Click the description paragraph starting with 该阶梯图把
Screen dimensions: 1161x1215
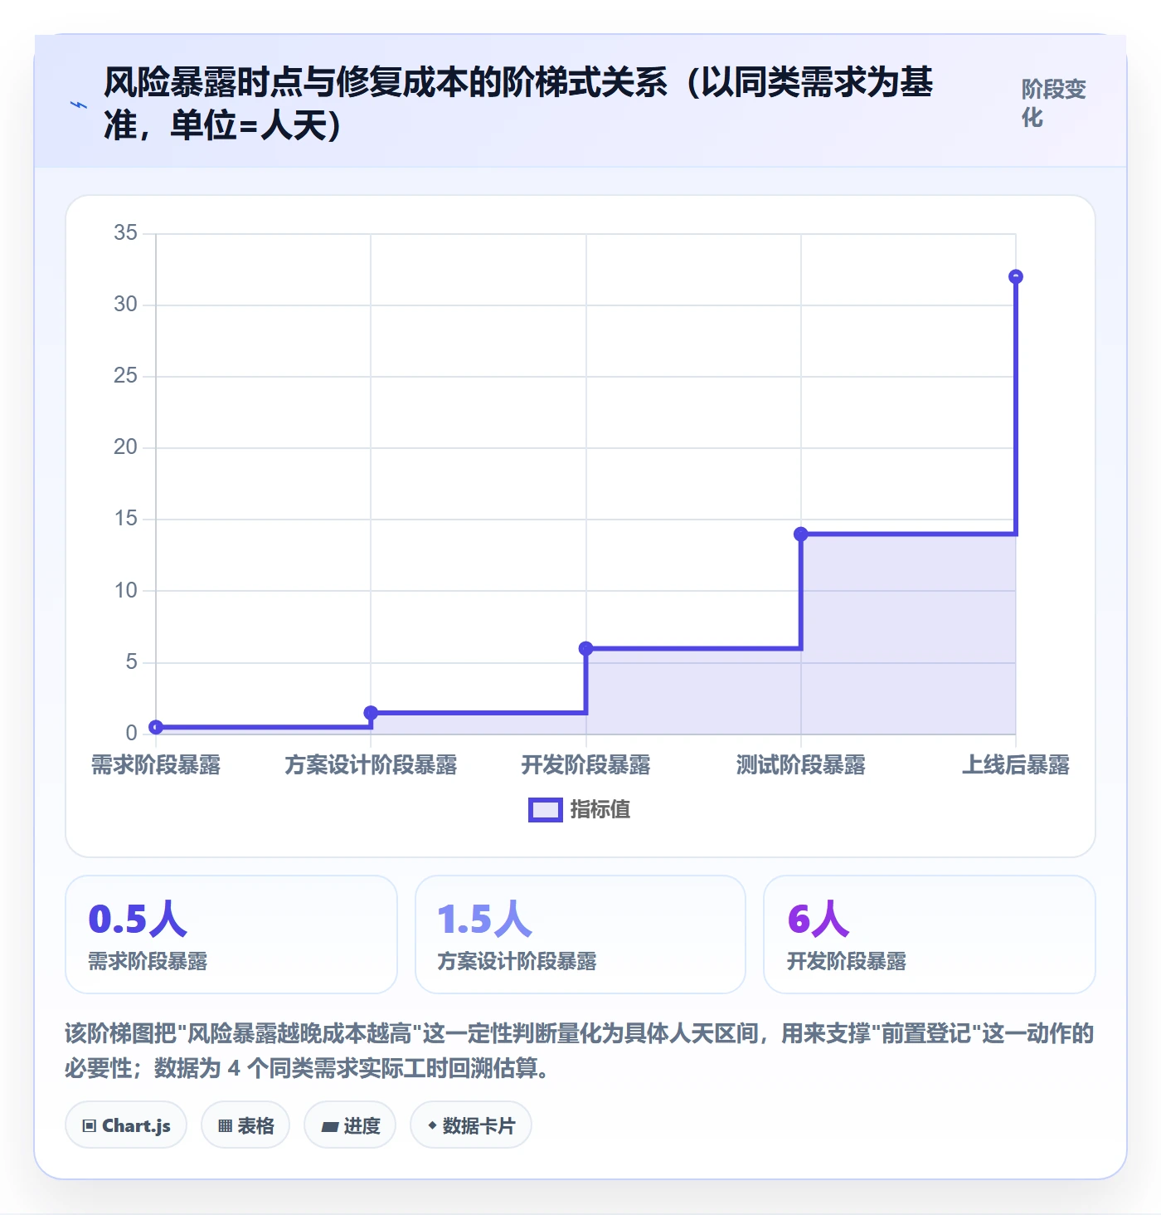(x=580, y=1051)
